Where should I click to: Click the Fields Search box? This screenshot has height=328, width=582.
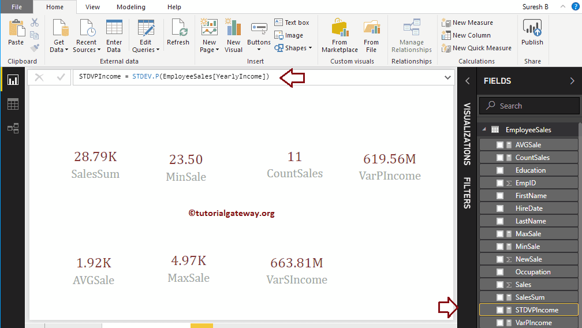pos(529,106)
